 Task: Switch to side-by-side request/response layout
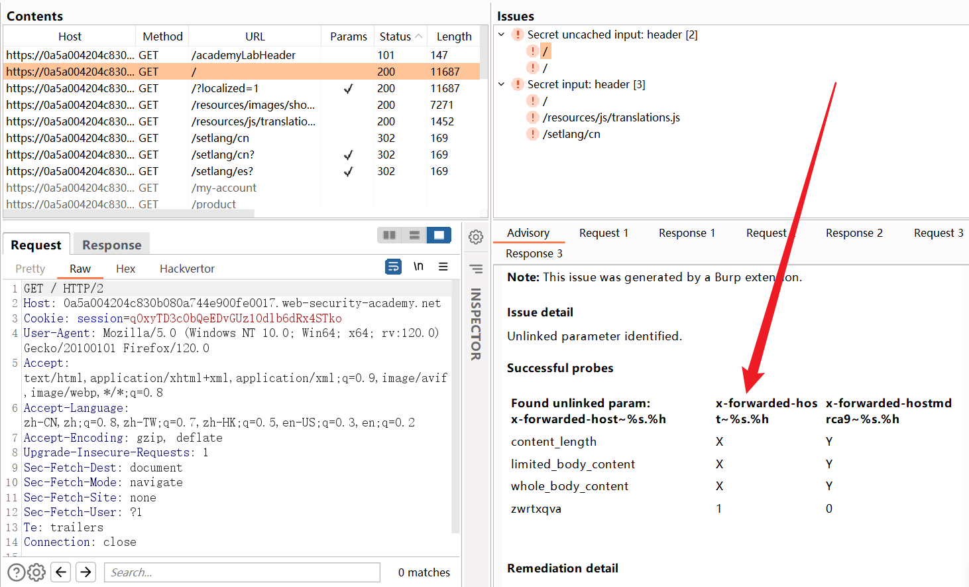point(390,235)
